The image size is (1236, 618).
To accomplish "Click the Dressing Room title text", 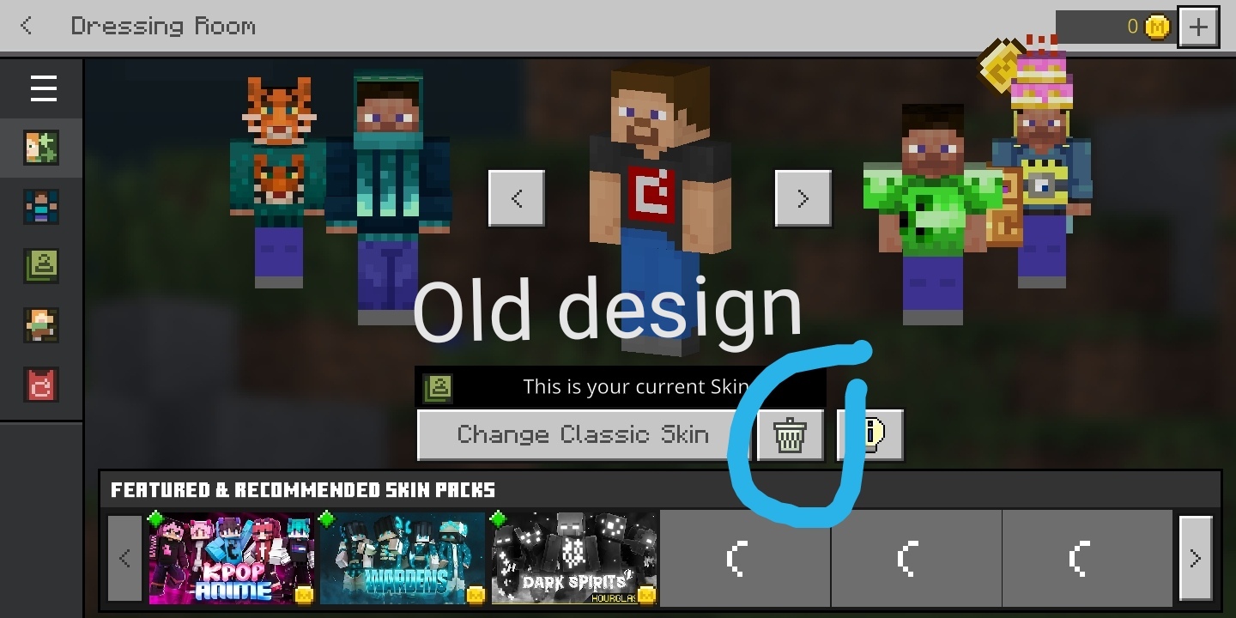I will [x=163, y=26].
